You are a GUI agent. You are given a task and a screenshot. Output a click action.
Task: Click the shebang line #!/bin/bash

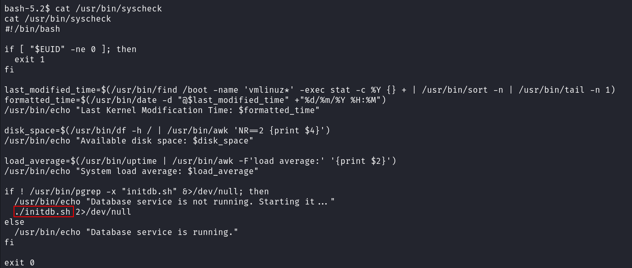click(x=32, y=29)
